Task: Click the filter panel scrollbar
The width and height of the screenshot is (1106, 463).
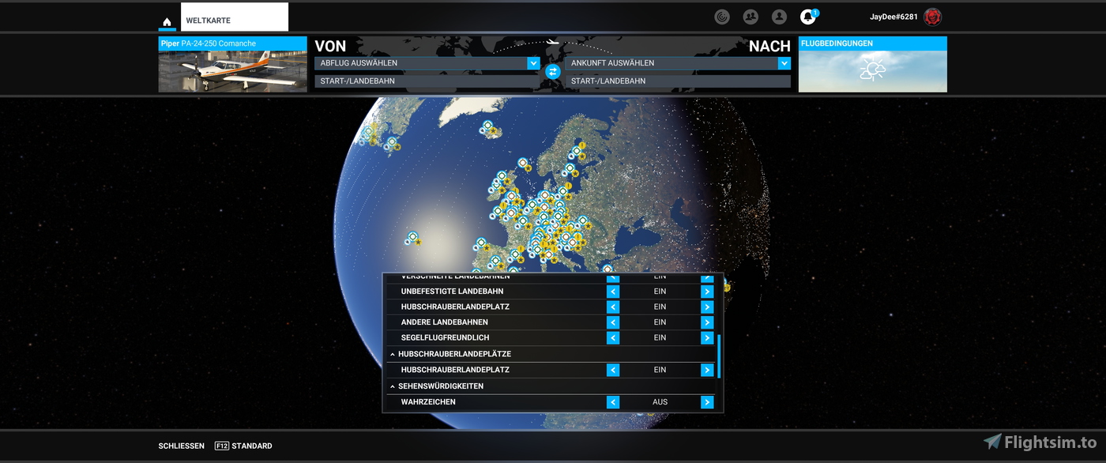Action: (719, 356)
